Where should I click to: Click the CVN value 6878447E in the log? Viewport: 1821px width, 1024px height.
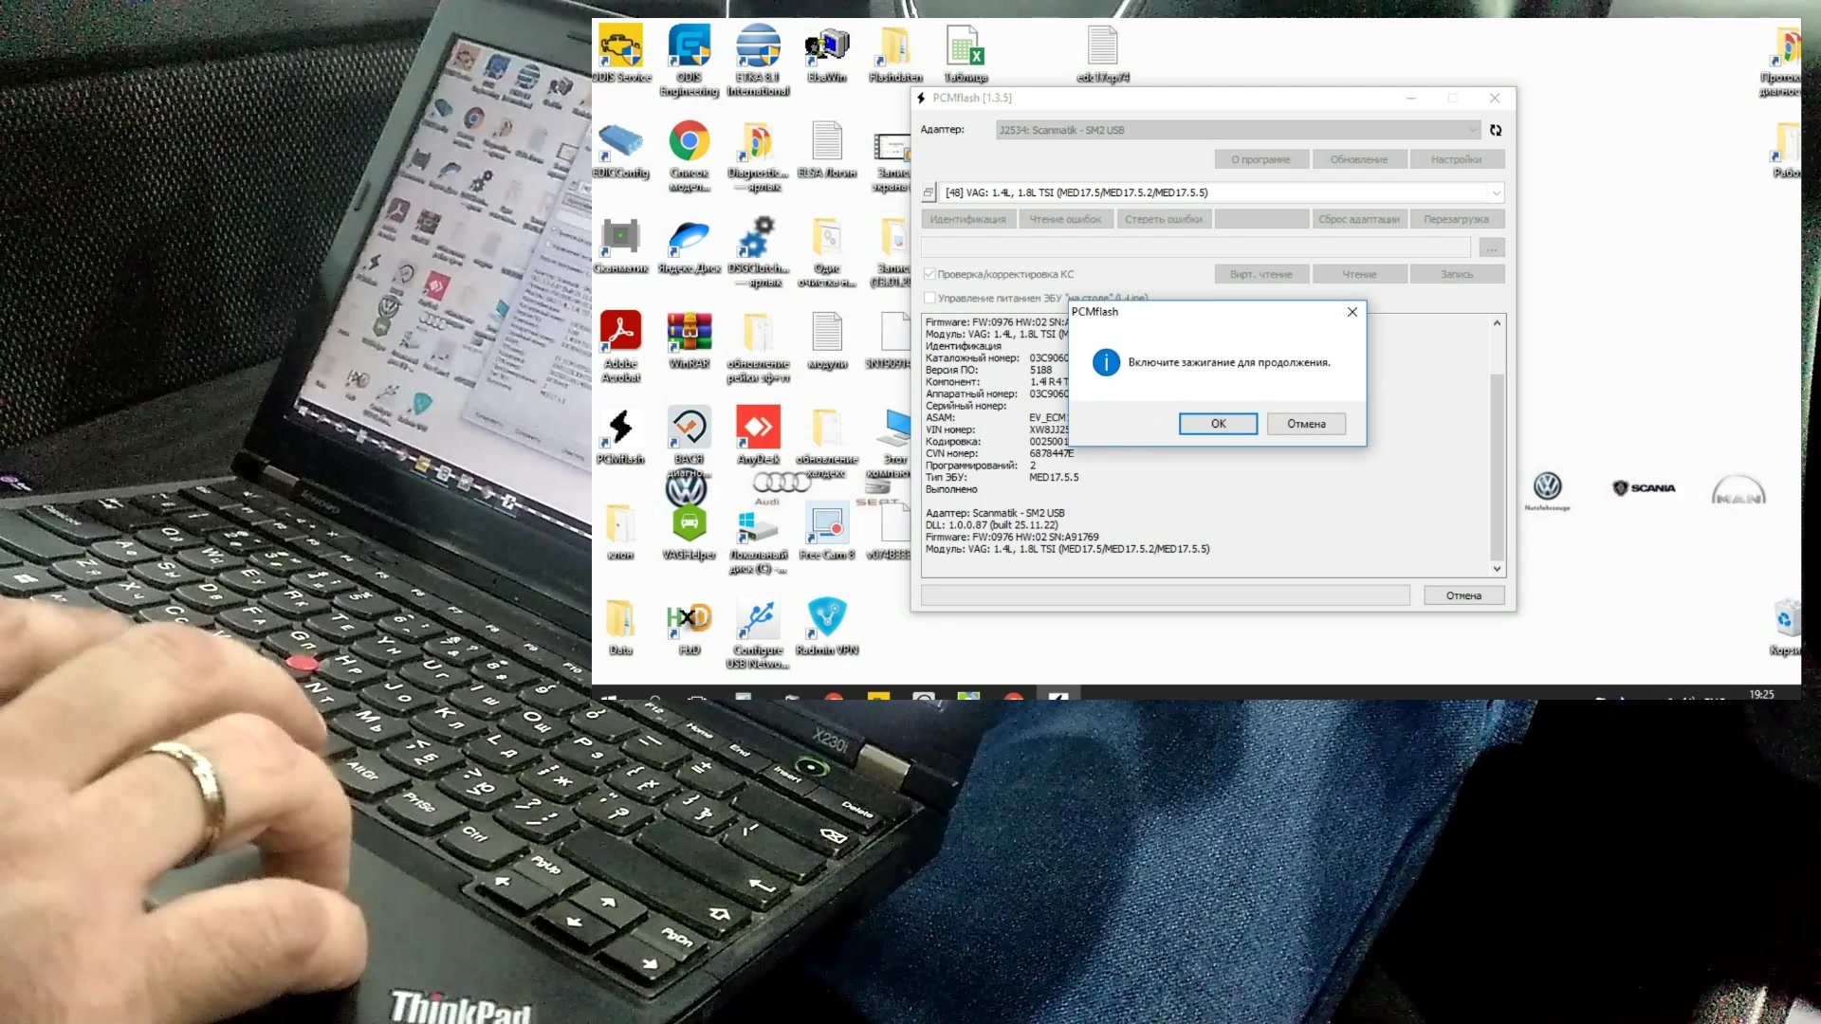pos(1052,454)
